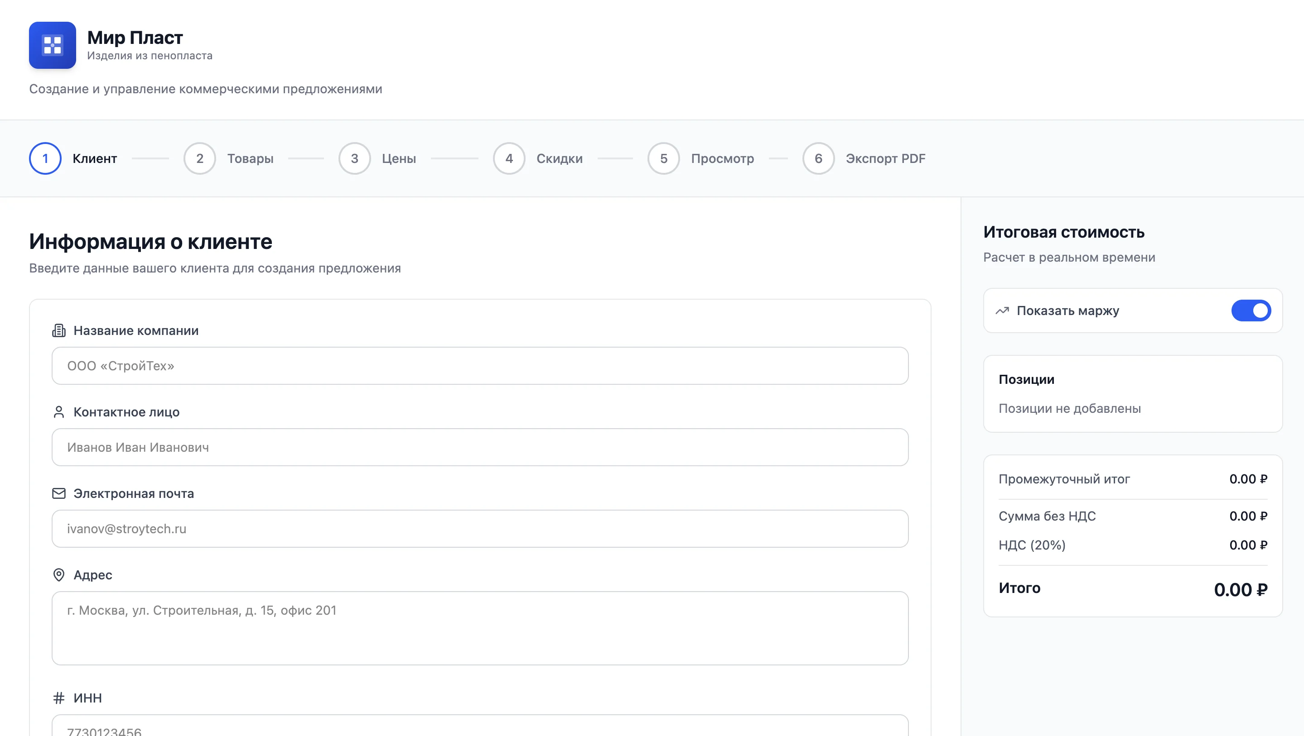Switch to step 5 Просмотр

click(x=663, y=158)
